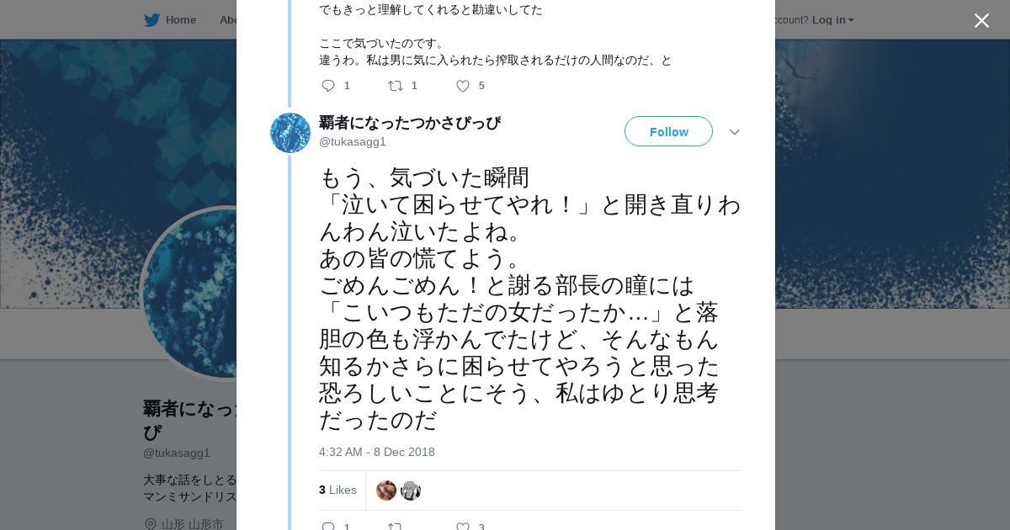The width and height of the screenshot is (1010, 530).
Task: Open the Log in dropdown
Action: [x=832, y=19]
